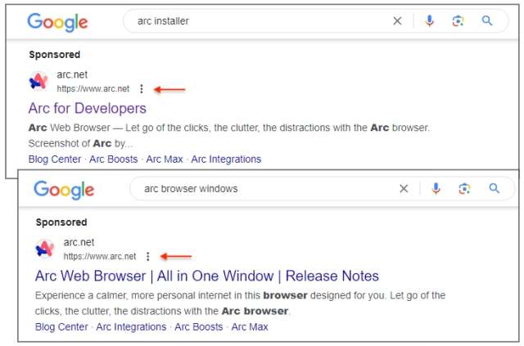Click the microphone icon in the lower search bar
Viewport: 524px width, 346px height.
[x=436, y=189]
